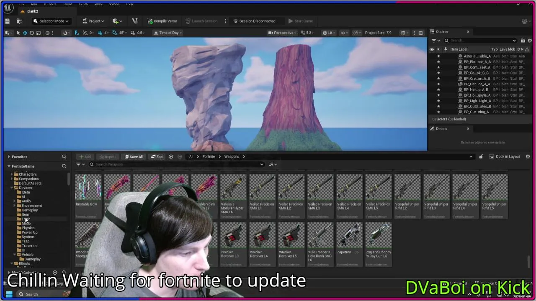The width and height of the screenshot is (536, 301).
Task: Open the Time of Day dropdown
Action: pyautogui.click(x=168, y=33)
